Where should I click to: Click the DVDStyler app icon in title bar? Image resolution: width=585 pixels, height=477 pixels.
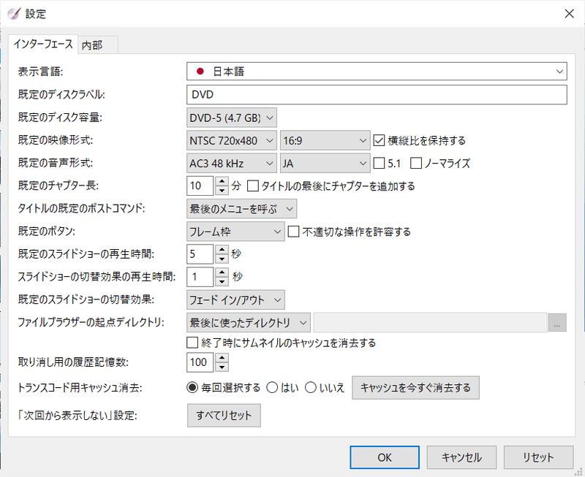(13, 13)
